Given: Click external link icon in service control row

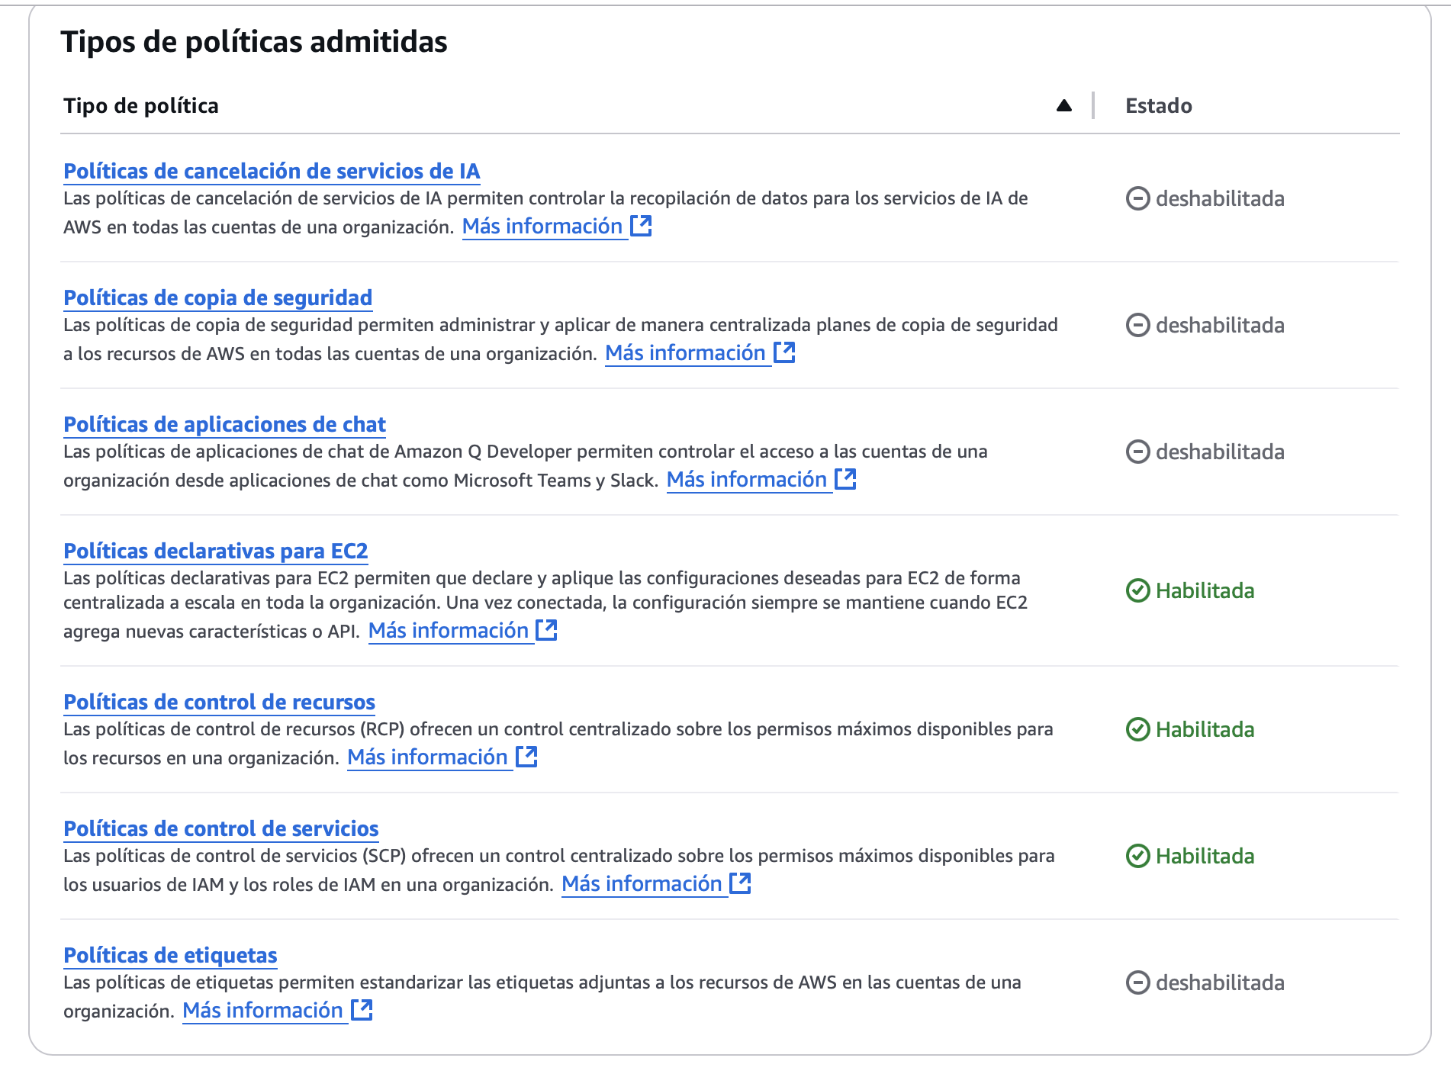Looking at the screenshot, I should pyautogui.click(x=740, y=883).
